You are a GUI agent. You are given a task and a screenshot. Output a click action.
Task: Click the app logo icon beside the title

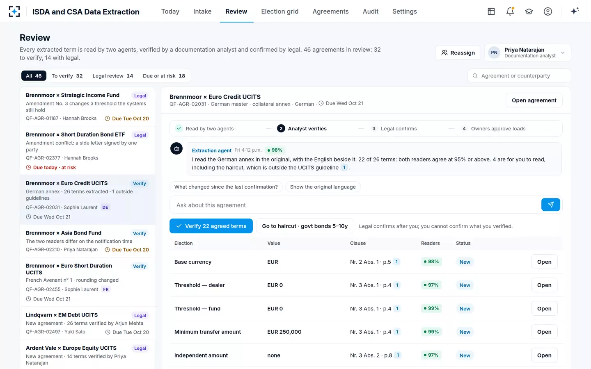click(x=14, y=11)
